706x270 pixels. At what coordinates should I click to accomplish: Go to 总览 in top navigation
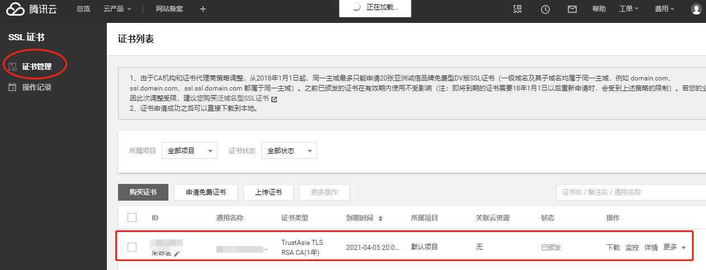83,9
